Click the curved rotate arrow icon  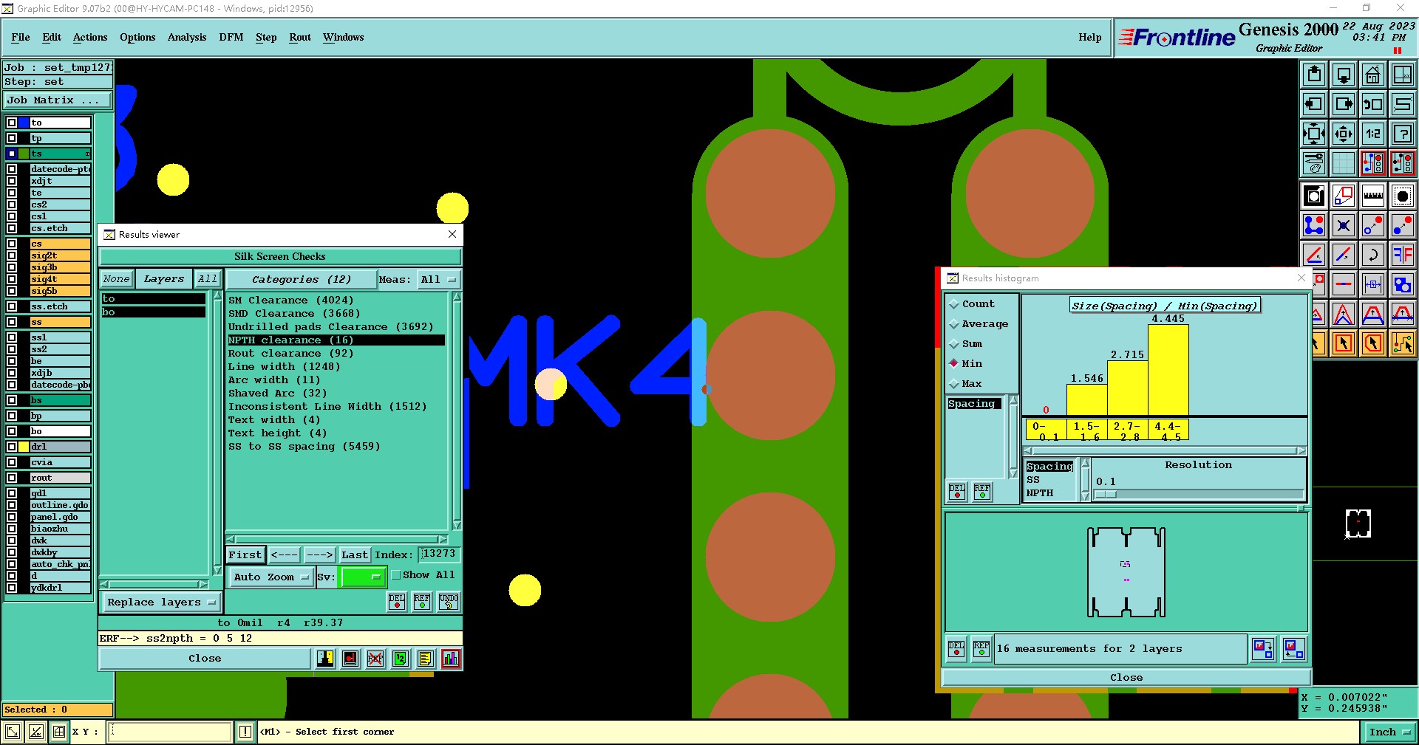click(1372, 255)
